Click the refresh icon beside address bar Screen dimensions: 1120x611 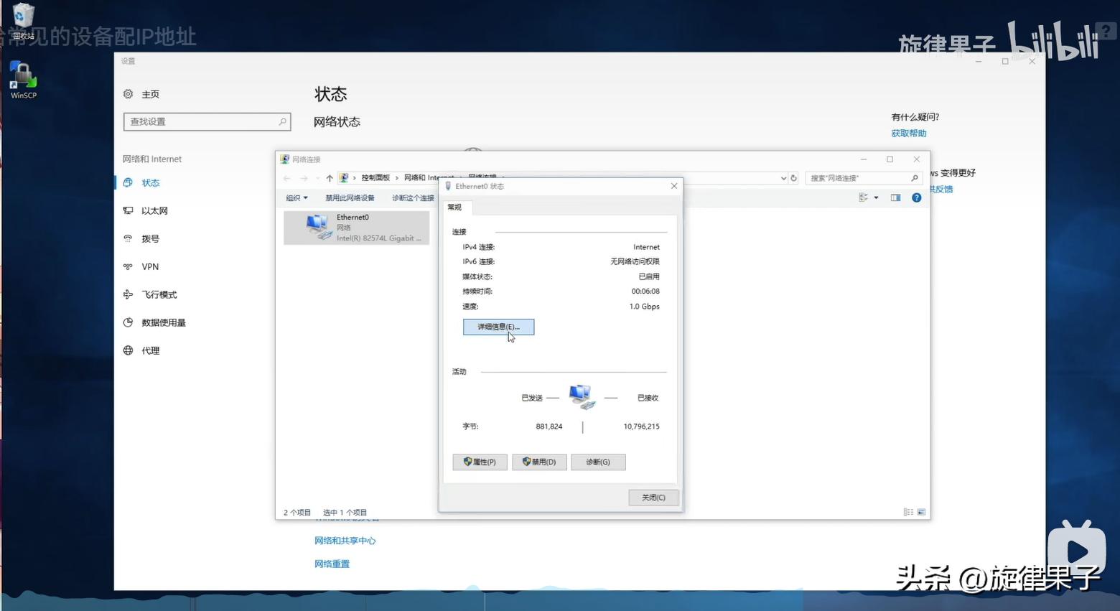(793, 178)
